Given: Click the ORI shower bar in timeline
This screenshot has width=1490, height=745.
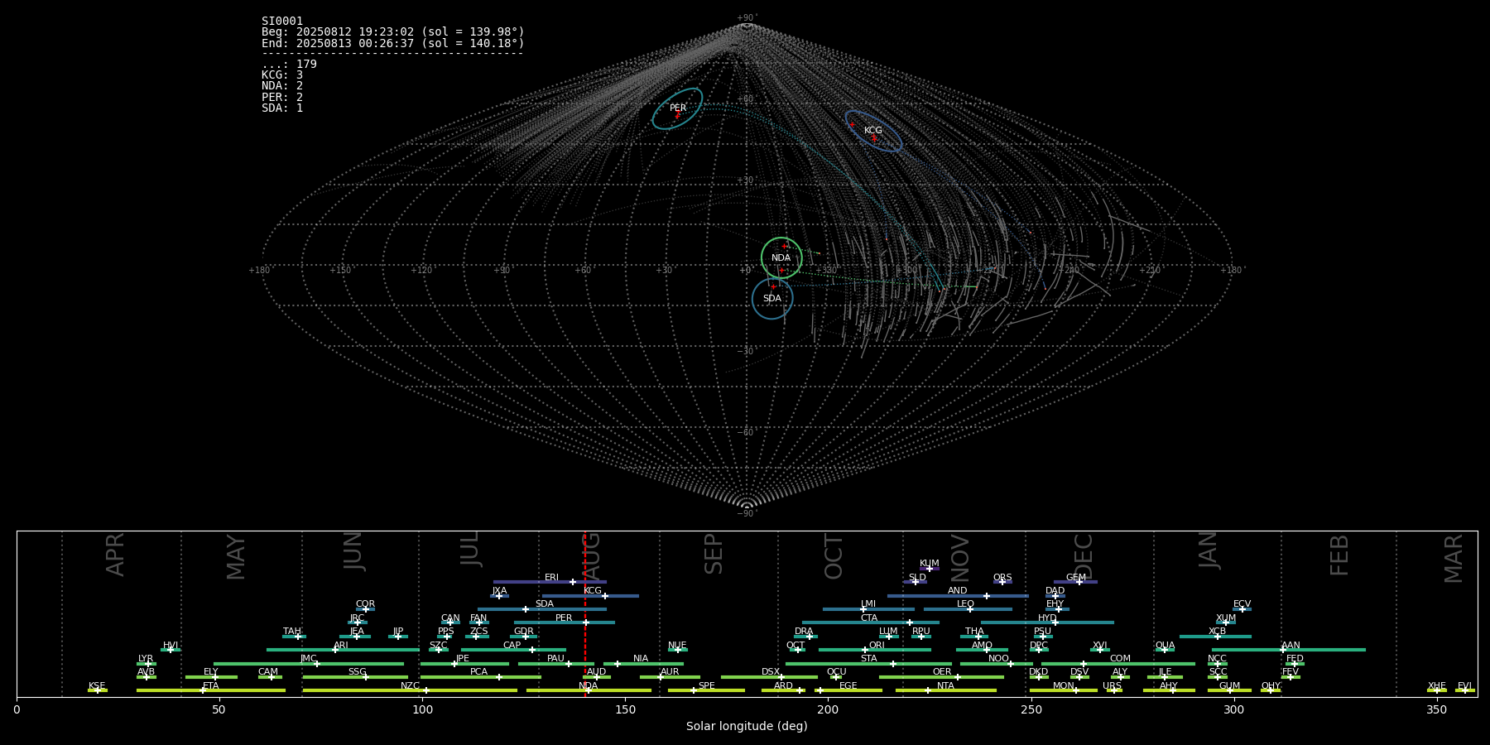Looking at the screenshot, I should [x=875, y=650].
